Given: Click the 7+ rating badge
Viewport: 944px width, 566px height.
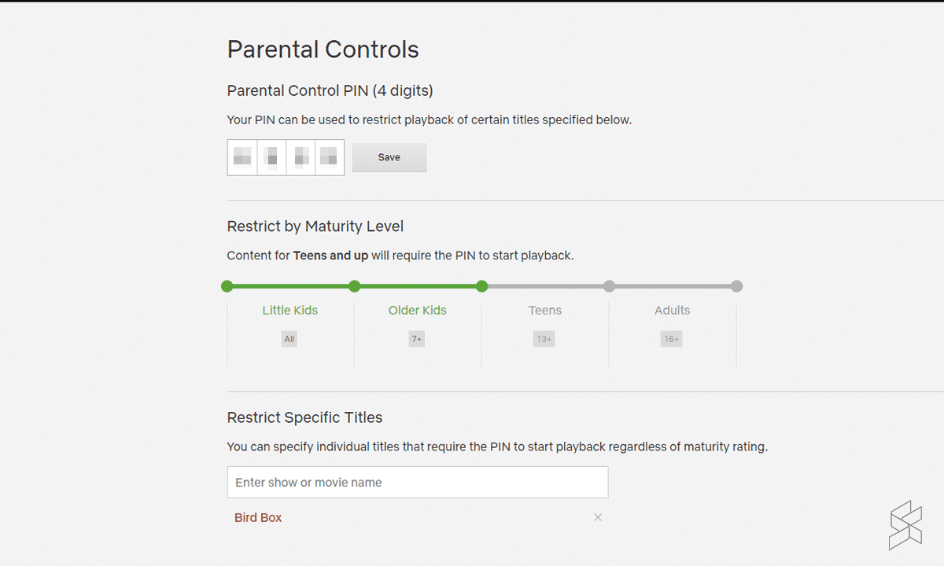Looking at the screenshot, I should pos(417,340).
